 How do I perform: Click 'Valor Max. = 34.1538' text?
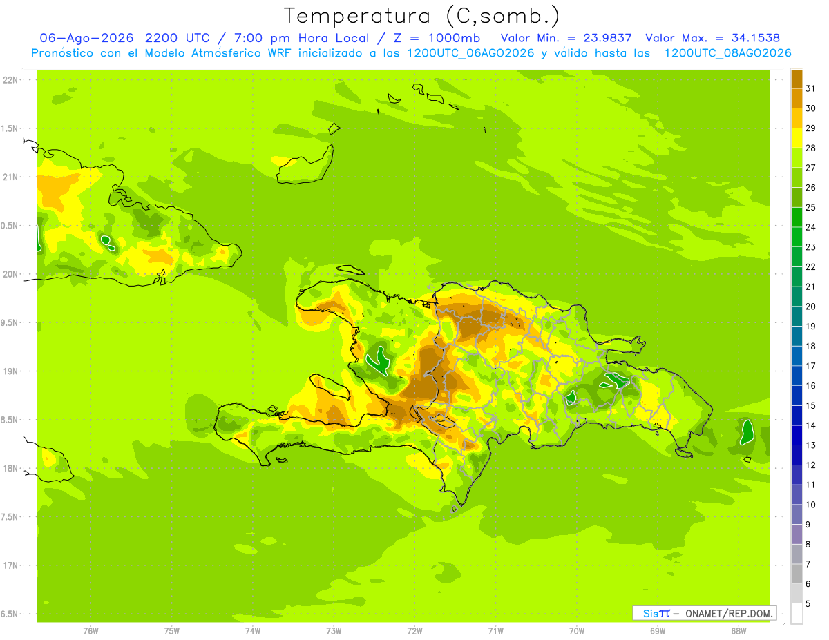(x=713, y=38)
